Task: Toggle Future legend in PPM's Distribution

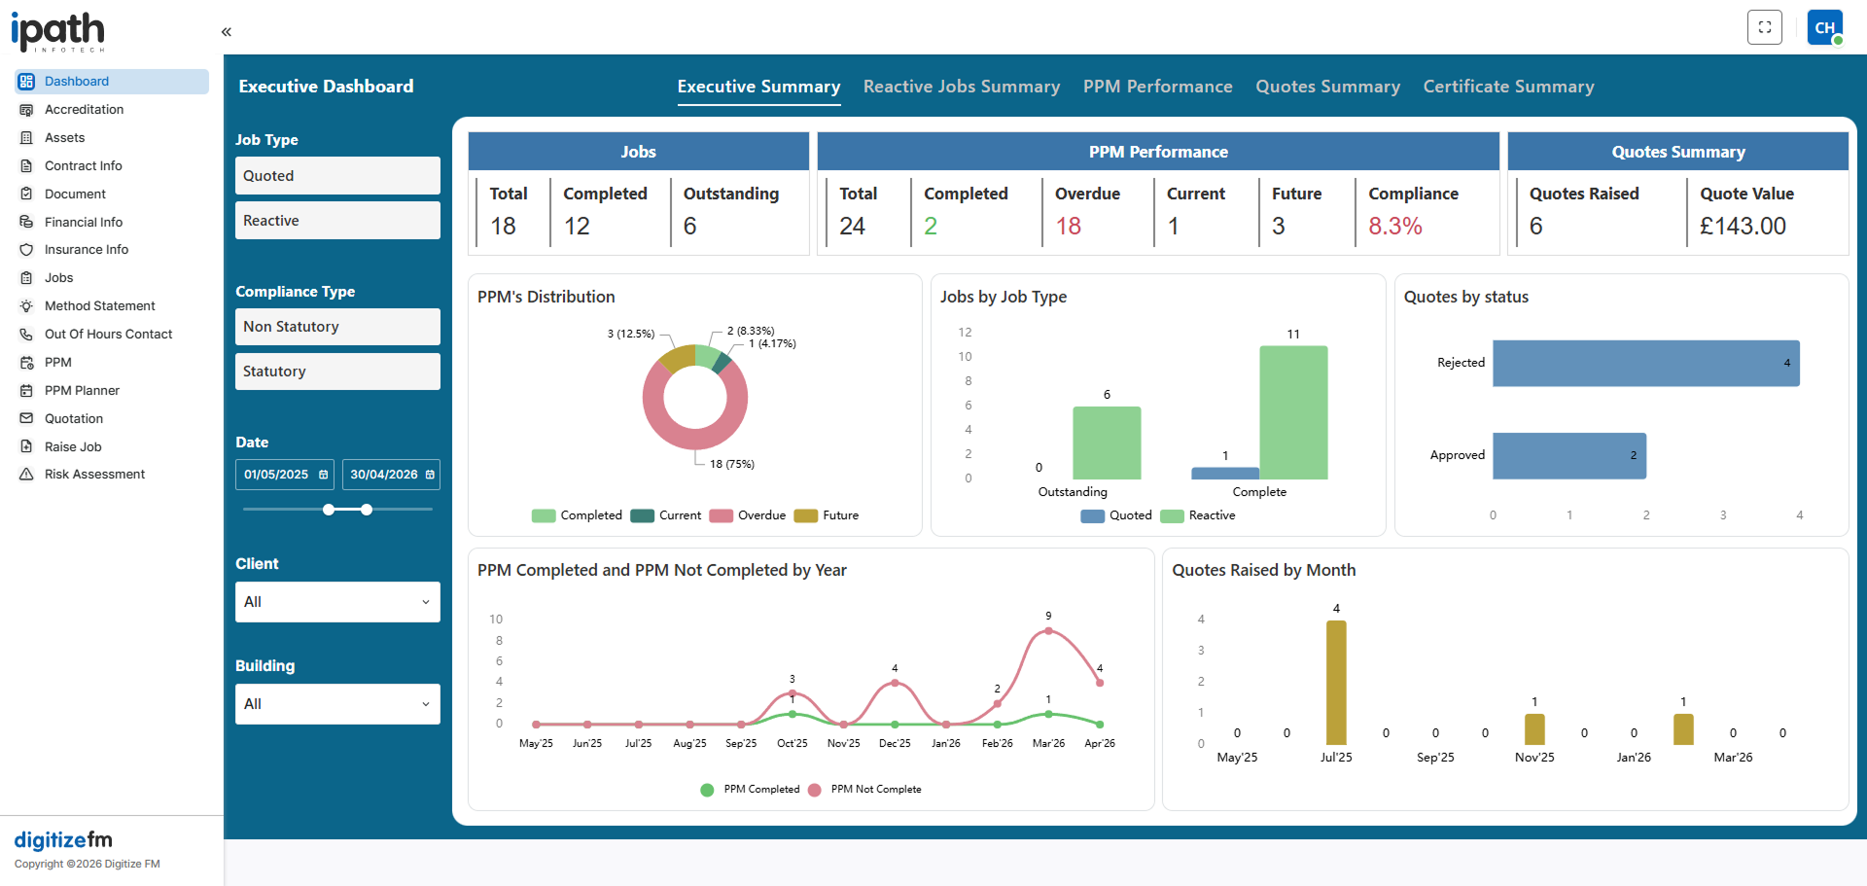Action: pyautogui.click(x=827, y=515)
